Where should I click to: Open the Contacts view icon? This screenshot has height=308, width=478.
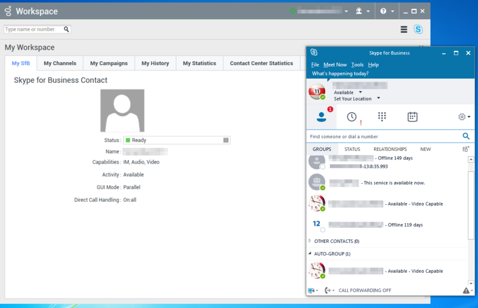[321, 117]
